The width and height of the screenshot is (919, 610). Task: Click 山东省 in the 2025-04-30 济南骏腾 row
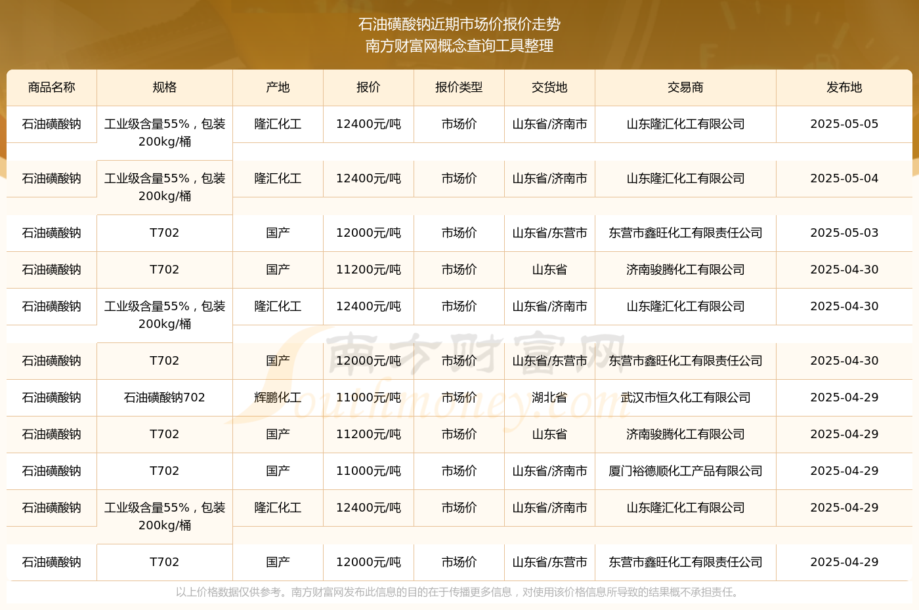click(549, 270)
